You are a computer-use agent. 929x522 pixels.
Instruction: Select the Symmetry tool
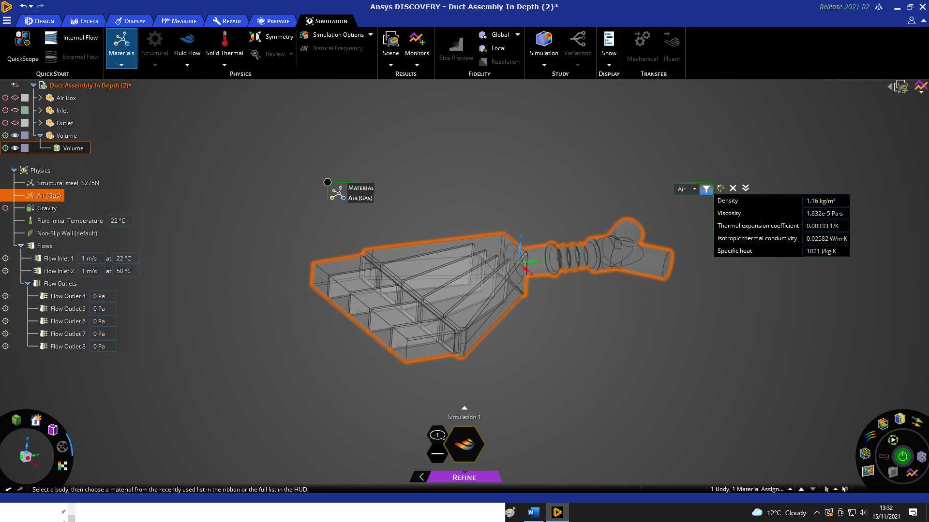(x=271, y=37)
